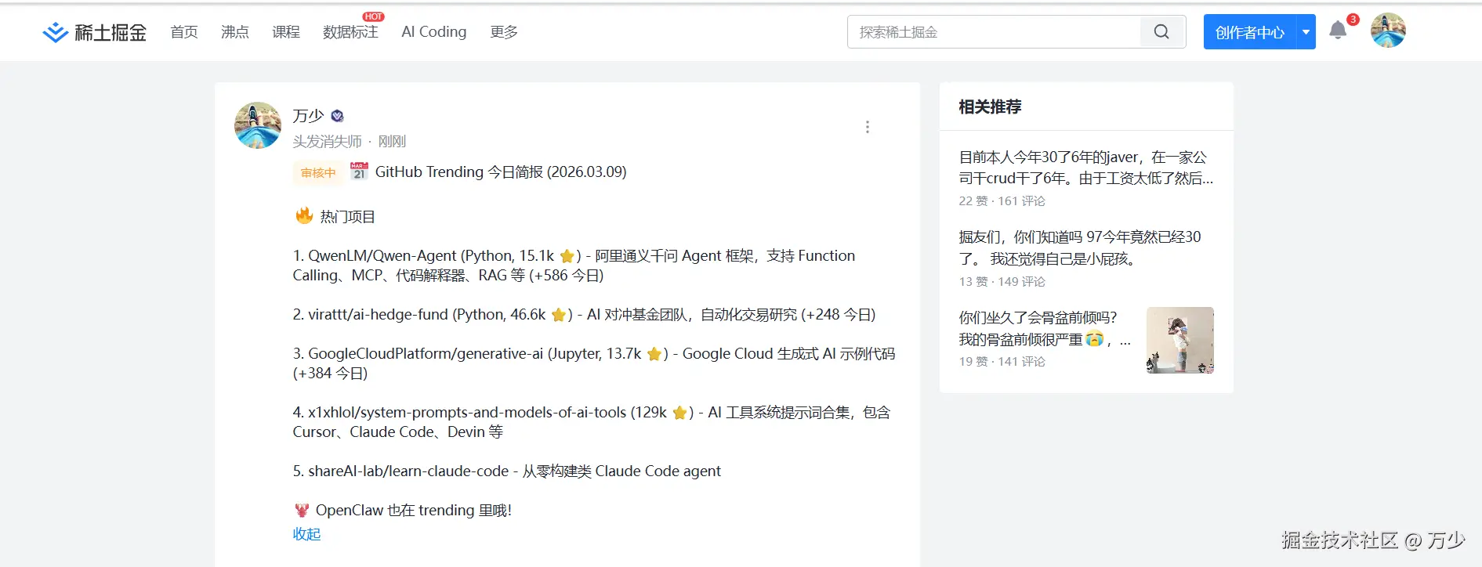Screen dimensions: 1482x567
Task: Click the 头发消失师 job title text
Action: tap(328, 142)
